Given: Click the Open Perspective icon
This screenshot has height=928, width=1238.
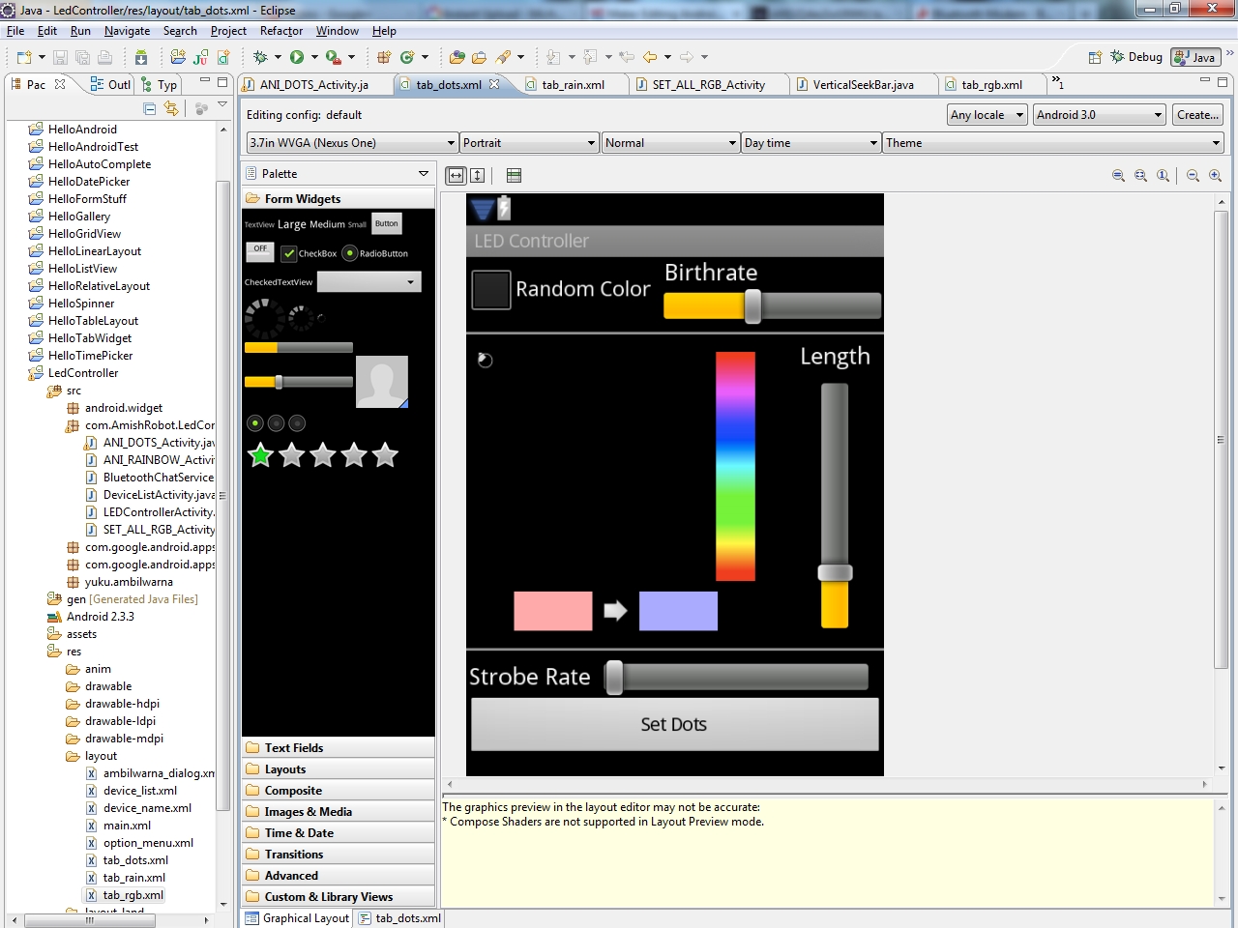Looking at the screenshot, I should [x=1095, y=57].
